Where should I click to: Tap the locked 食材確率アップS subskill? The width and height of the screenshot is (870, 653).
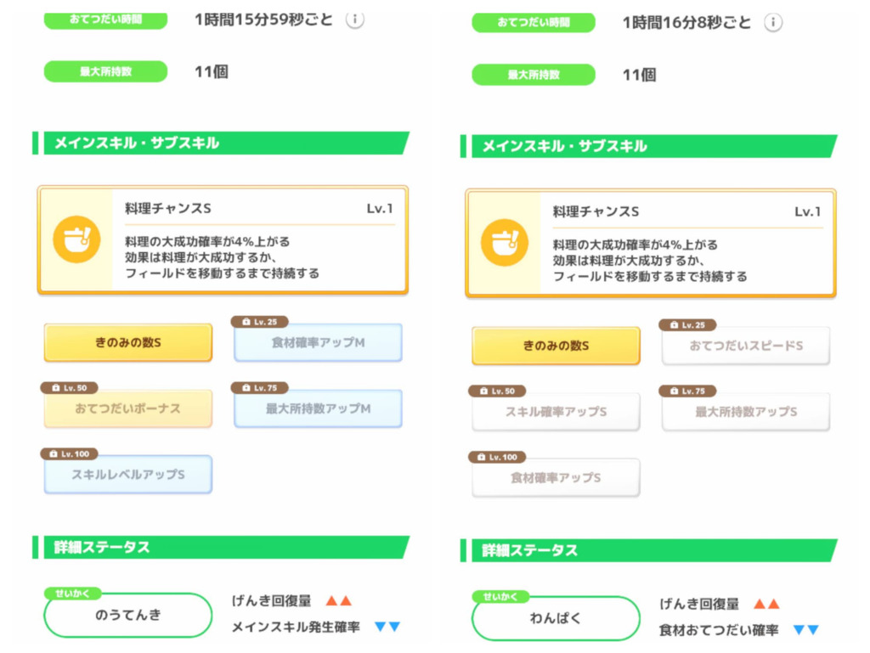pyautogui.click(x=556, y=478)
